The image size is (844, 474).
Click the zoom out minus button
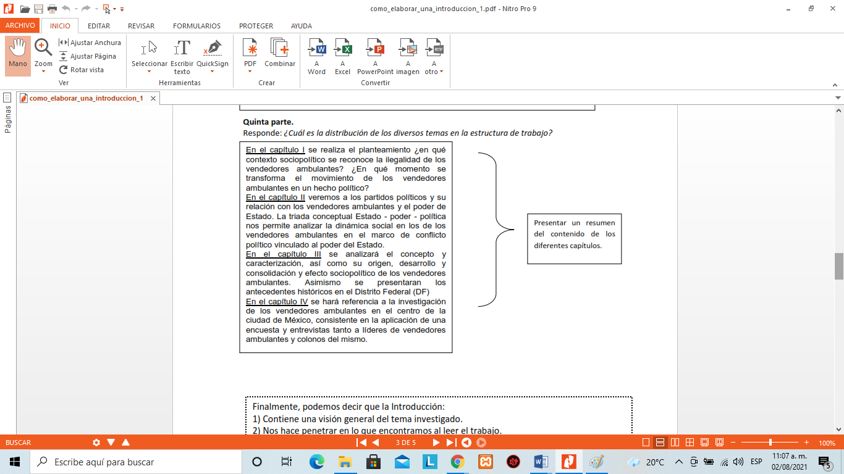pos(733,443)
